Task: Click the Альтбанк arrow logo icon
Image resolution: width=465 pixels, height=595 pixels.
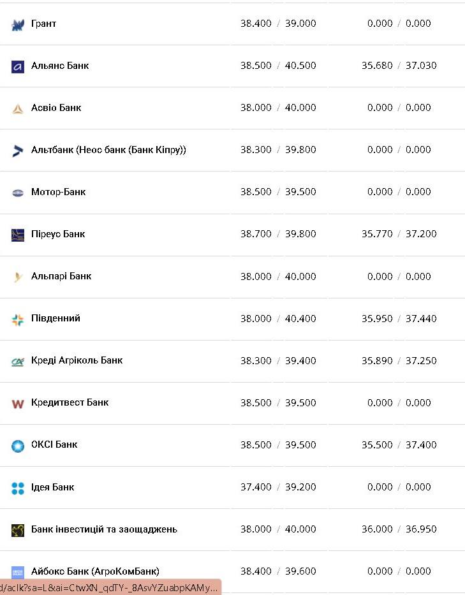Action: tap(17, 151)
